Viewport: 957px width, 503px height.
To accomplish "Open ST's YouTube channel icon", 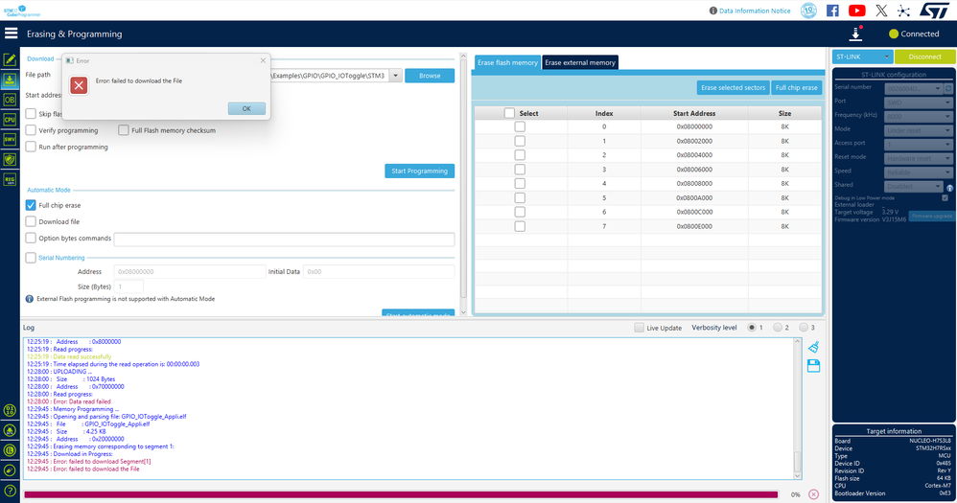I will click(x=857, y=11).
